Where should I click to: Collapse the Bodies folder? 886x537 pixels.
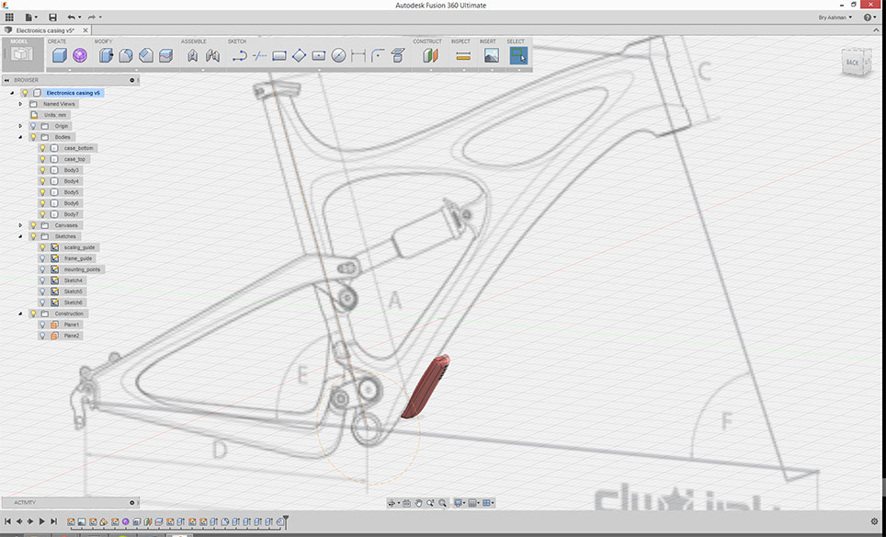[x=20, y=137]
